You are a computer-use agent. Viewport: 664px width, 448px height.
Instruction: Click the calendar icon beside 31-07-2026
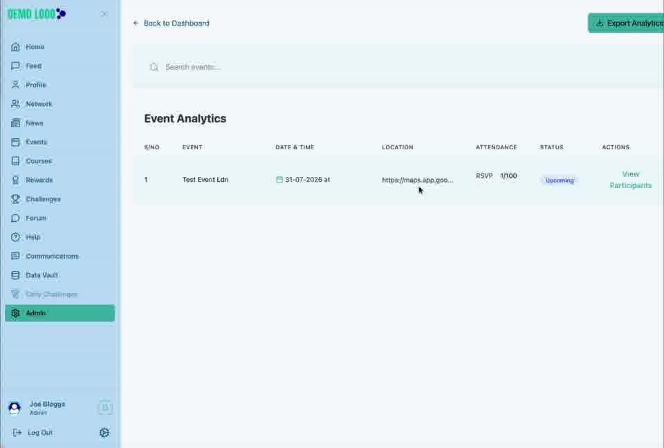point(279,180)
